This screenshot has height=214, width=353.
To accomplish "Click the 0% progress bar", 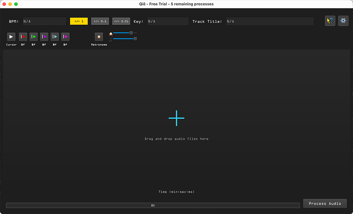I will 153,206.
